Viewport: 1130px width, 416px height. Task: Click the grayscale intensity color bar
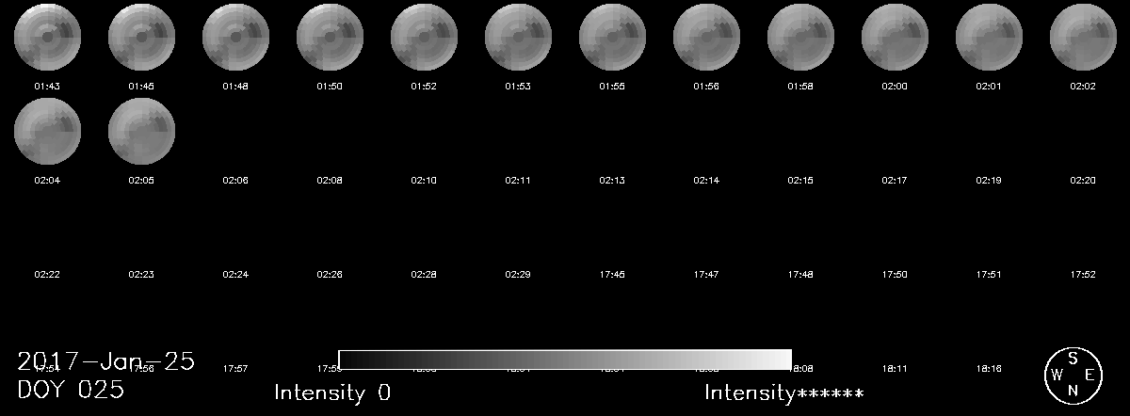coord(565,360)
